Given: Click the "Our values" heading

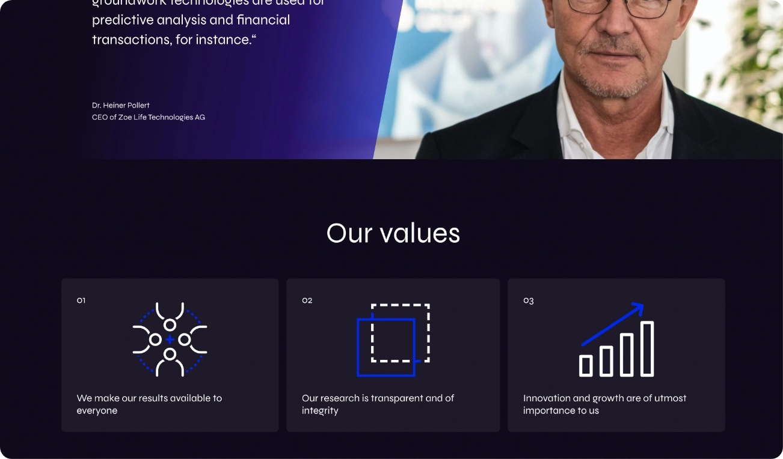Looking at the screenshot, I should tap(393, 233).
